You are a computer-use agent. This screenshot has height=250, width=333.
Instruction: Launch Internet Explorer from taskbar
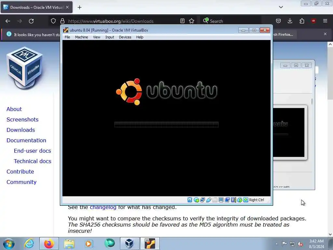[x=29, y=243]
